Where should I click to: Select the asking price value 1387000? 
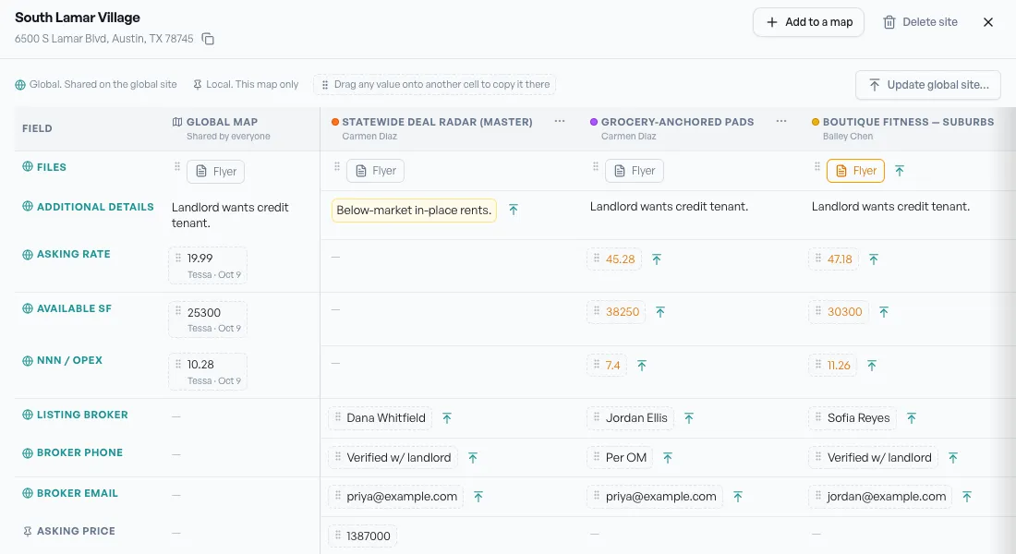pos(363,536)
